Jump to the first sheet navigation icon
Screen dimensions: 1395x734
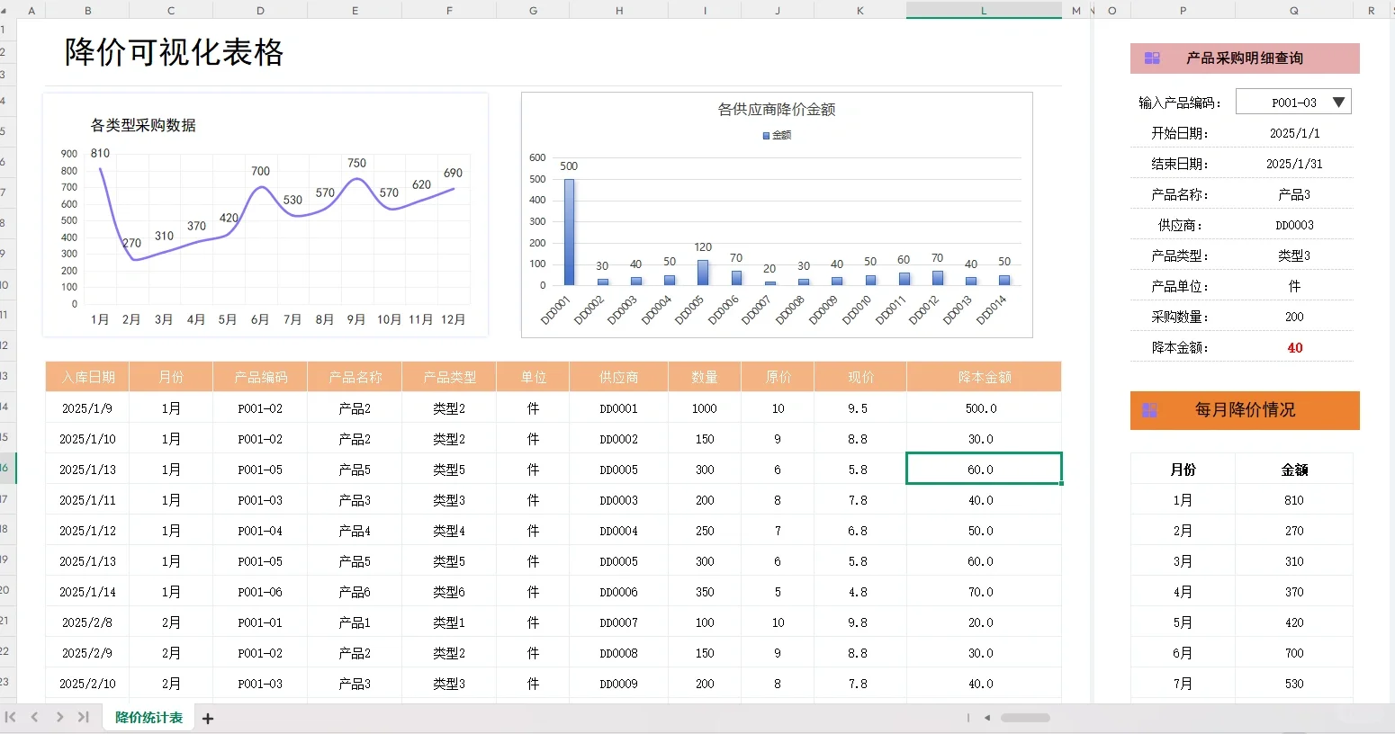(13, 717)
